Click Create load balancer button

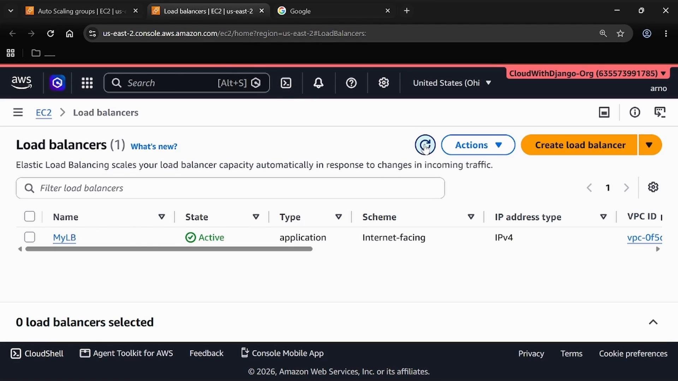tap(579, 145)
